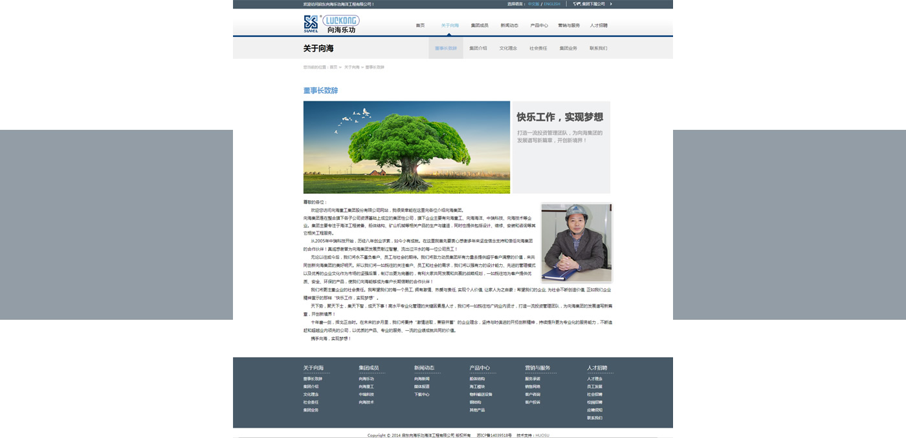Click the world map icon beside 集团下属公司
This screenshot has width=906, height=438.
click(577, 4)
